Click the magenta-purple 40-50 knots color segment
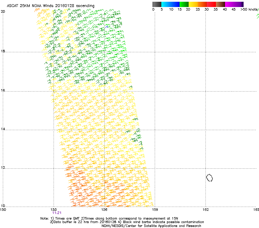 tap(234, 4)
